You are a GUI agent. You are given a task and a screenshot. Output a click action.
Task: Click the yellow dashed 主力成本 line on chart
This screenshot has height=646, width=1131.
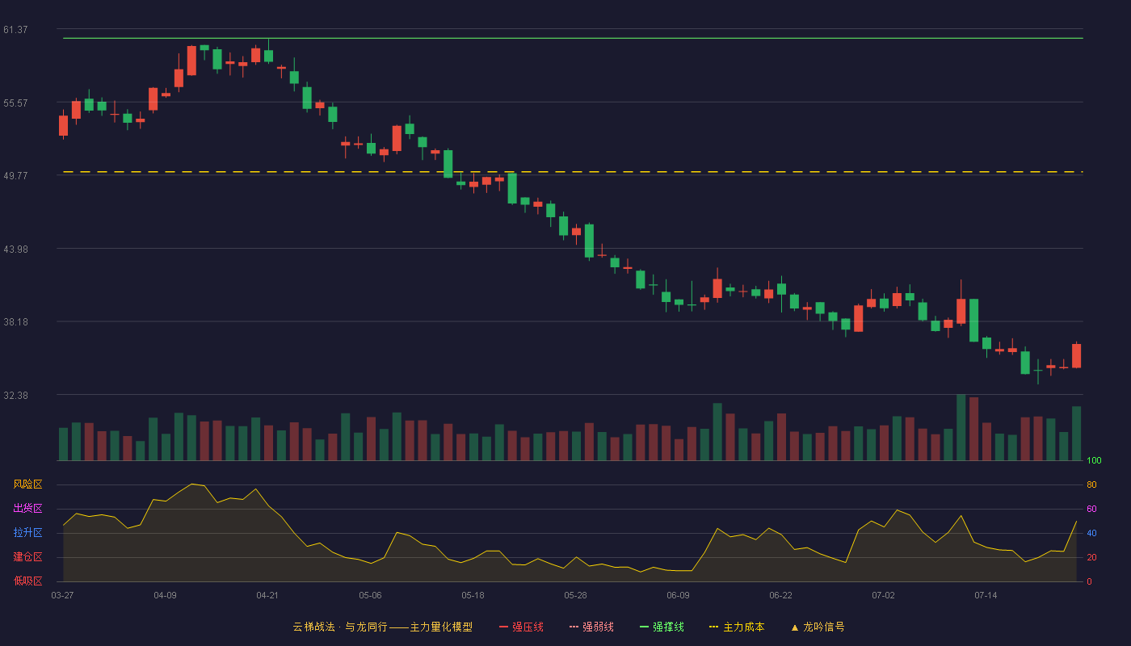573,171
